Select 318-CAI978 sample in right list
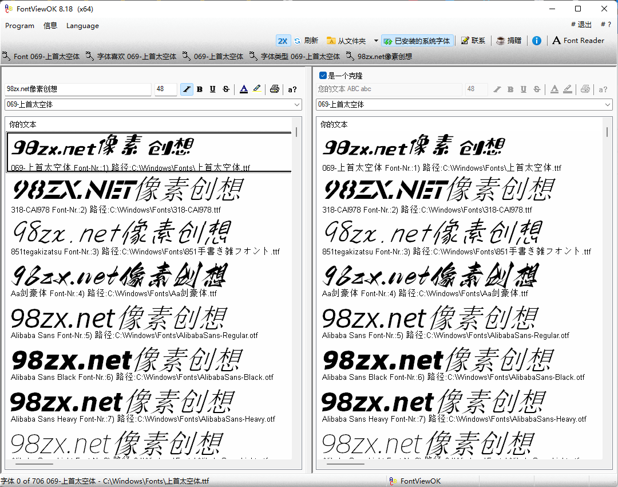Viewport: 618px width, 487px height. (461, 195)
